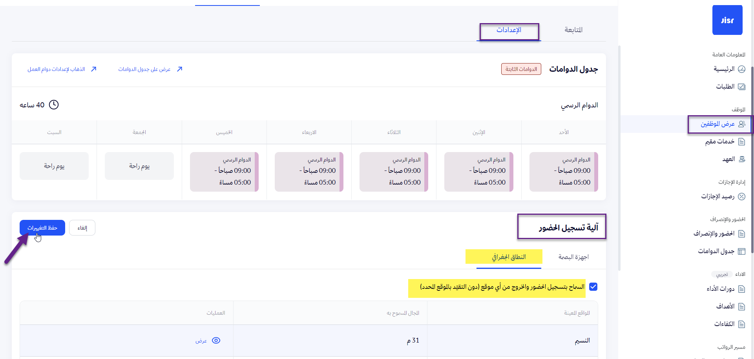Open الرئيسية home icon in sidebar

click(741, 69)
